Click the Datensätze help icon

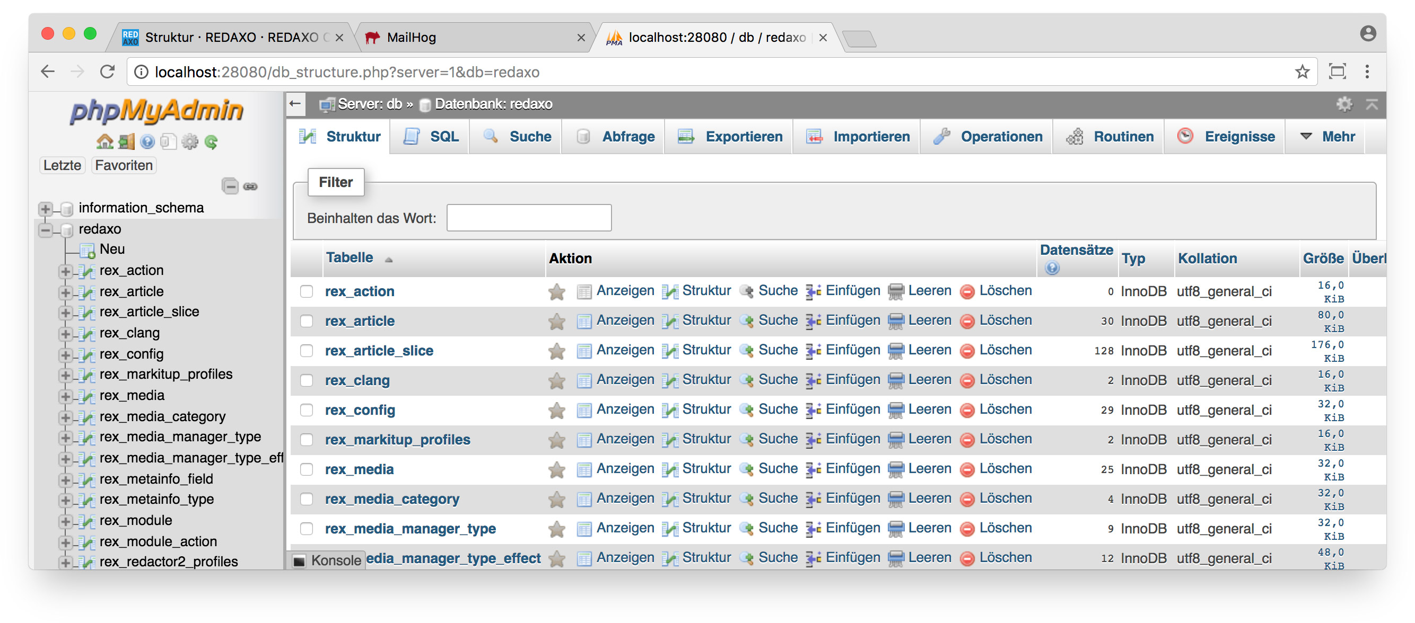tap(1051, 269)
